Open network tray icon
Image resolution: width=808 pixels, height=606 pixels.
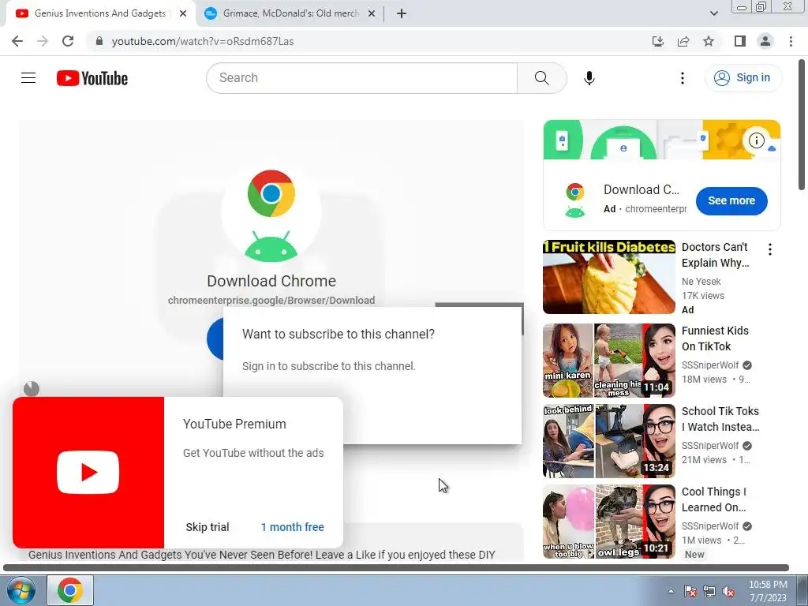[x=709, y=591]
